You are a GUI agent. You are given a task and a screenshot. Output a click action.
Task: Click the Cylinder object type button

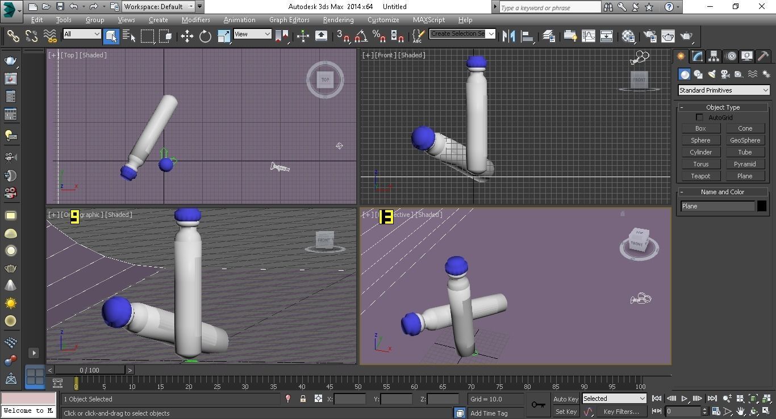(700, 152)
